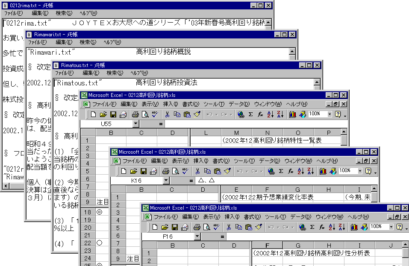
Task: Click Sort Descending icon in front Excel window (cell F16)
Action: pos(341,227)
